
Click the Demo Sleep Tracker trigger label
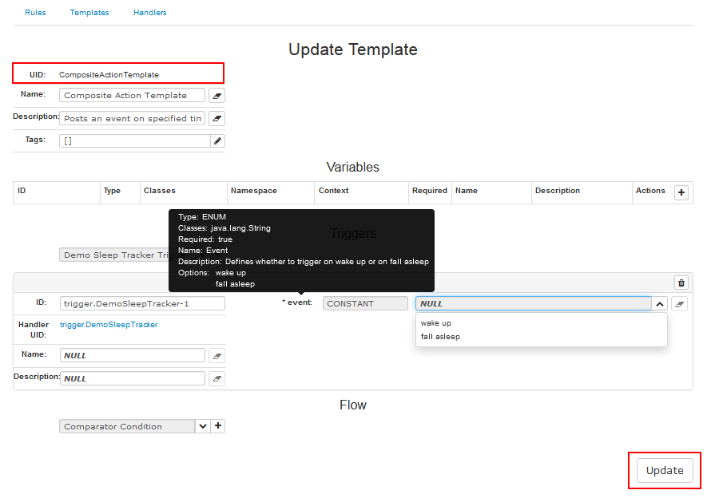(x=112, y=254)
